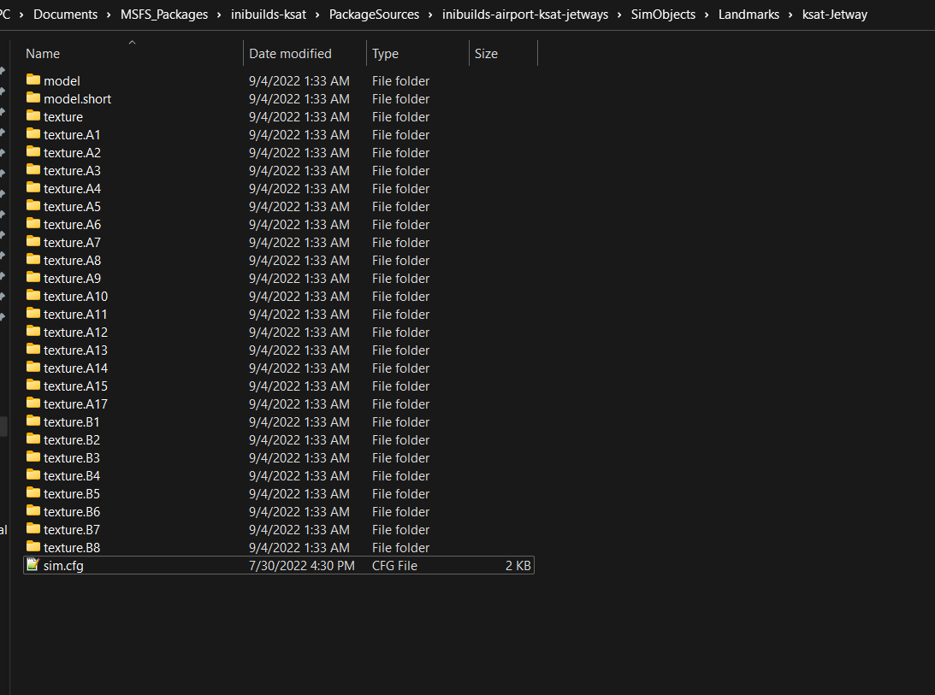Screen dimensions: 935x695
Task: Click the sim.cfg file icon
Action: tap(33, 564)
